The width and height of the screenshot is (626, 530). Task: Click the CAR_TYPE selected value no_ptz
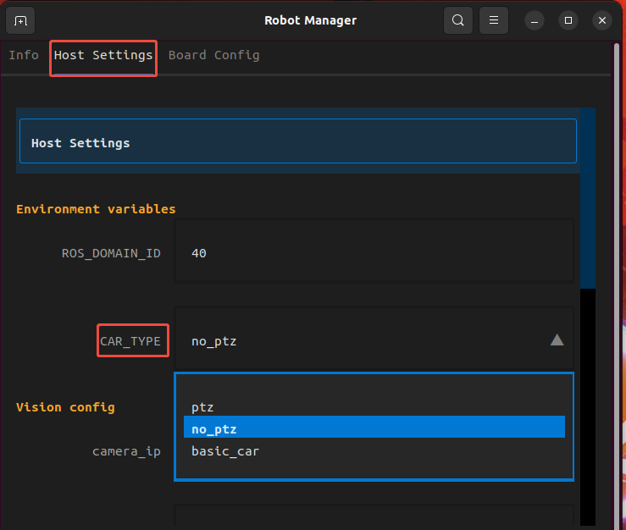pyautogui.click(x=214, y=342)
